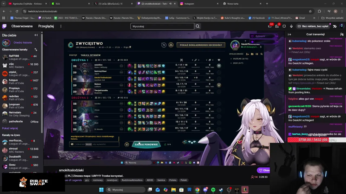Open RaFFi66 channel in sidebar
346x194 pixels.
click(20, 57)
